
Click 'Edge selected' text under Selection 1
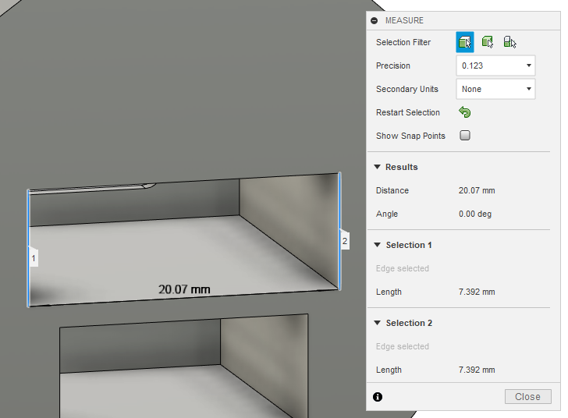(x=403, y=268)
